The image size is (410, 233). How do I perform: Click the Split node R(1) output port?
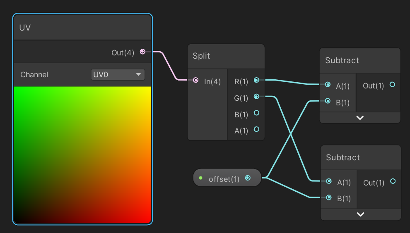coord(256,80)
